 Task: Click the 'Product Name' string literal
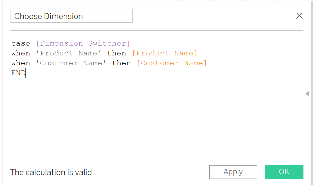click(x=69, y=53)
